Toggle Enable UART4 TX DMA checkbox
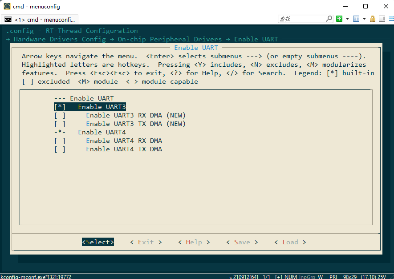Screen dimensions: 394x279 (x=60, y=149)
